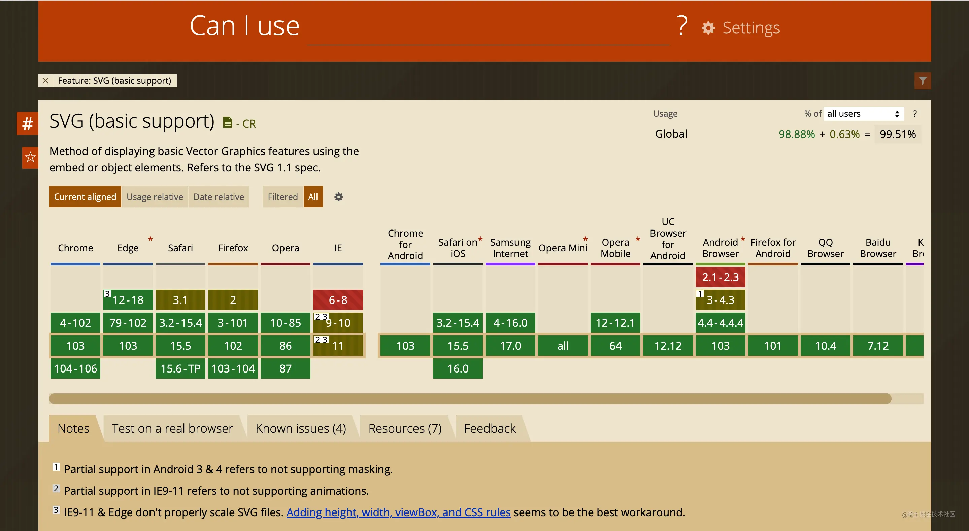Image resolution: width=969 pixels, height=531 pixels.
Task: Select Firefox 103-104 cell
Action: pyautogui.click(x=233, y=368)
